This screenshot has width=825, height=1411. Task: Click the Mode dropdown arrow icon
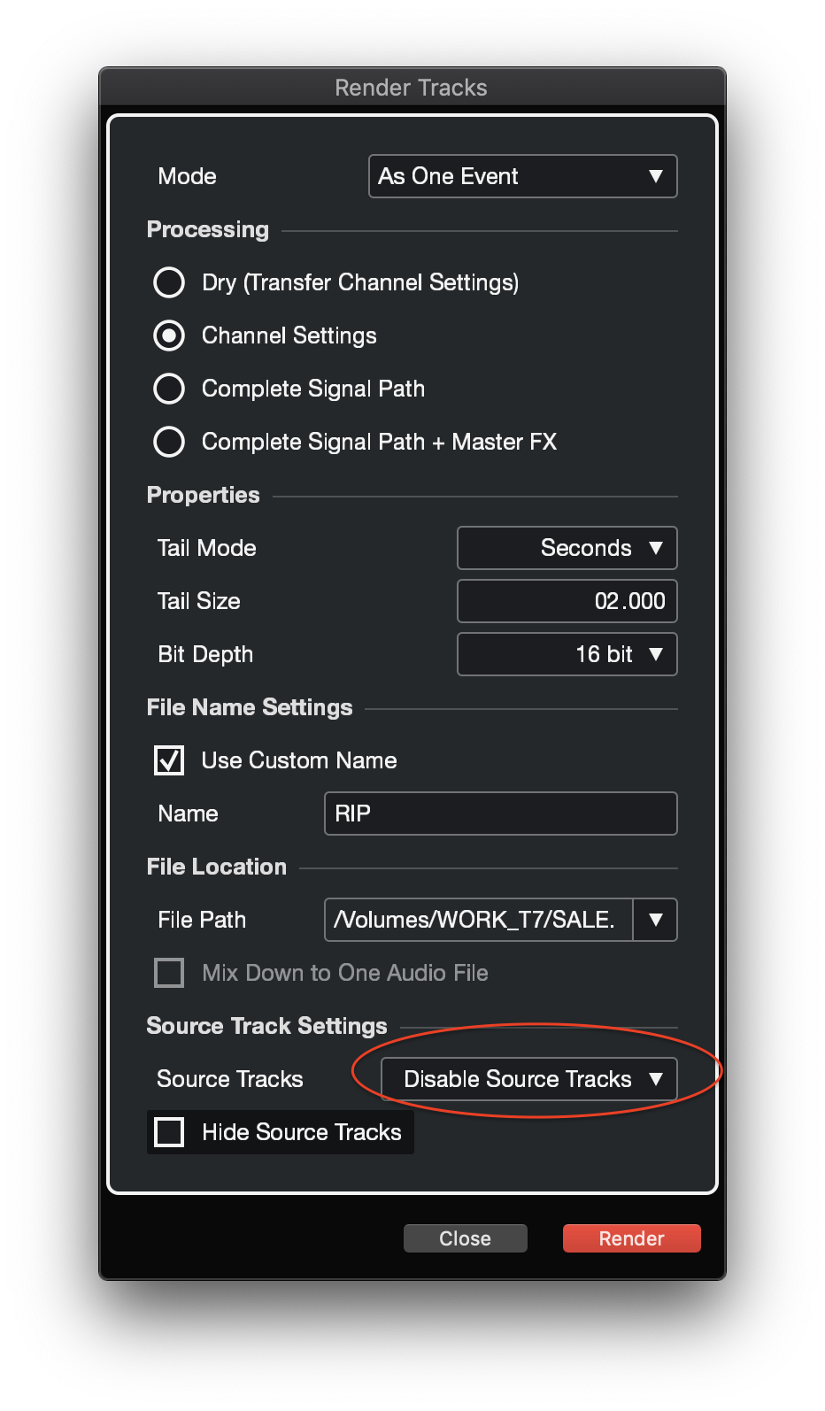tap(656, 176)
